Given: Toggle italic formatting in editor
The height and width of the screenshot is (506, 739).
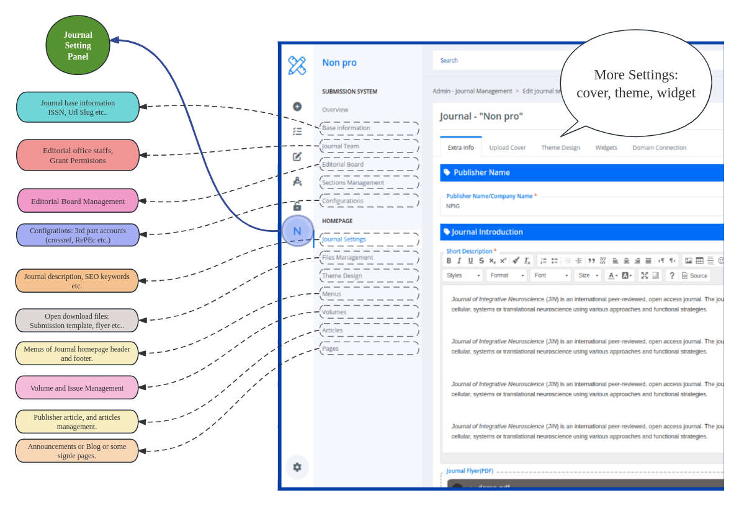Looking at the screenshot, I should (x=459, y=261).
